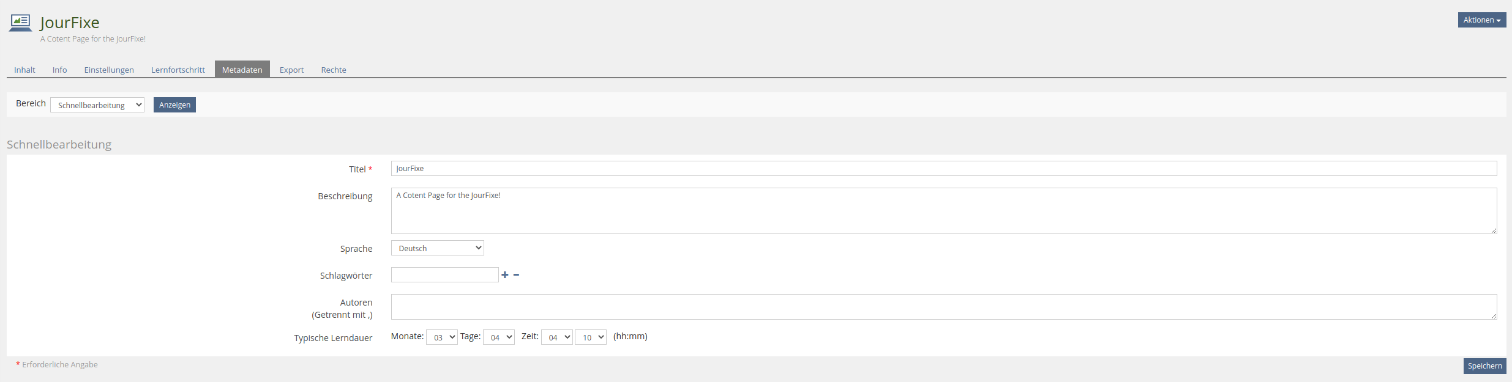Remove a keyword with the minus icon
The width and height of the screenshot is (1512, 382).
pos(516,275)
